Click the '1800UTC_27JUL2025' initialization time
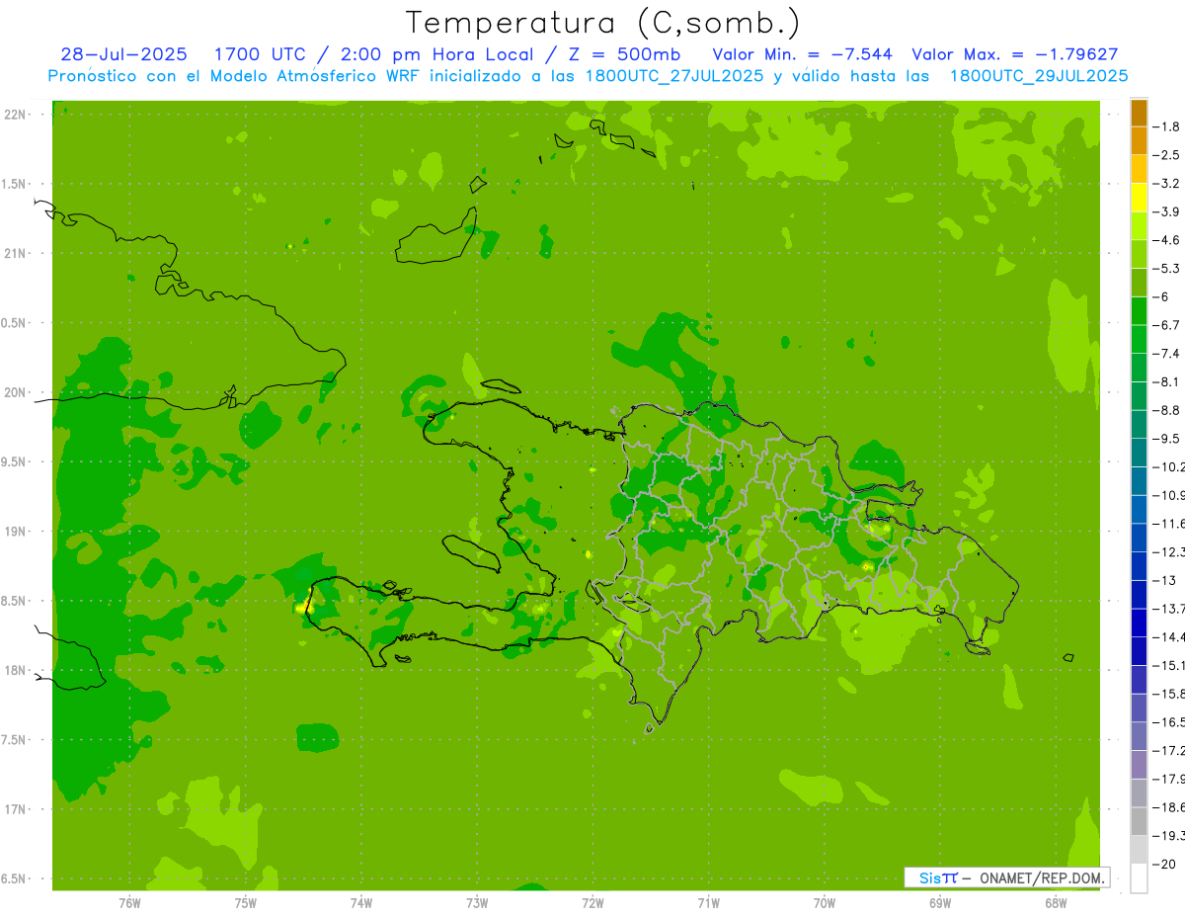This screenshot has height=916, width=1185. (x=674, y=76)
